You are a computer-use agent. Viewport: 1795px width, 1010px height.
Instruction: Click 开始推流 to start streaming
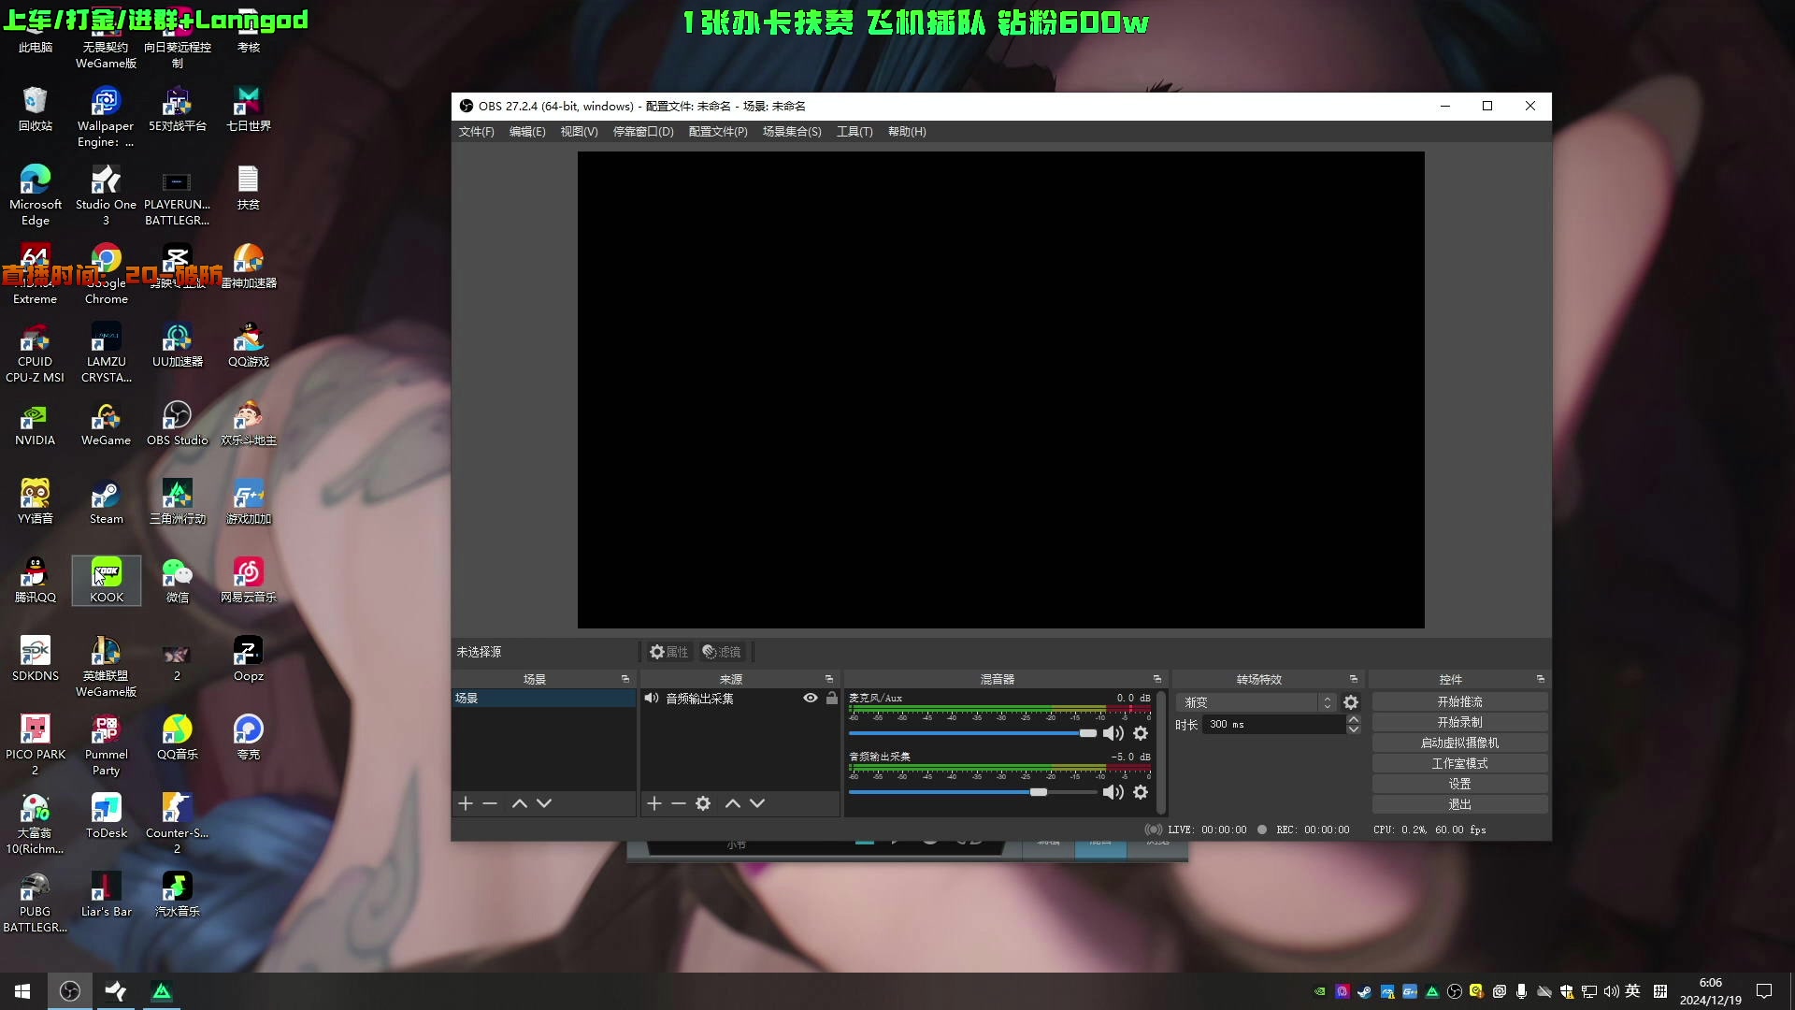(1460, 701)
